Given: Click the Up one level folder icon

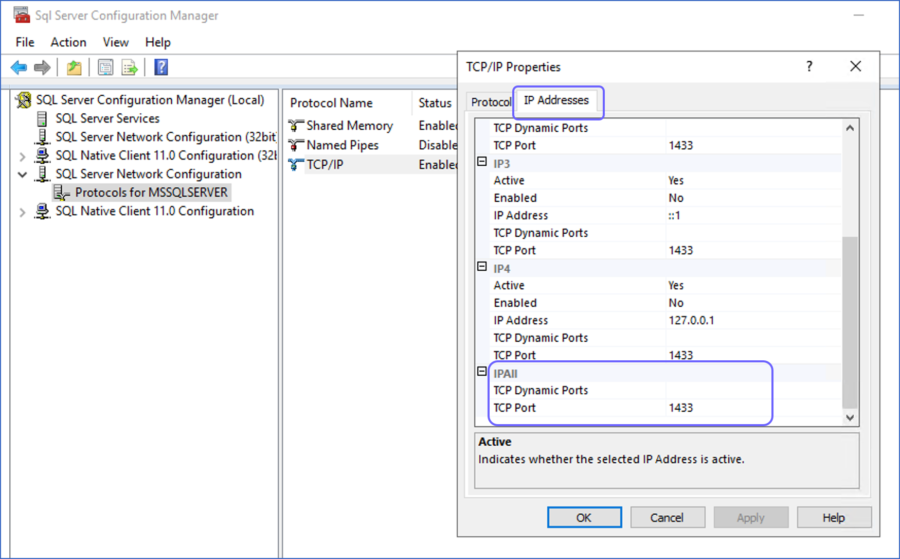Looking at the screenshot, I should pos(74,67).
